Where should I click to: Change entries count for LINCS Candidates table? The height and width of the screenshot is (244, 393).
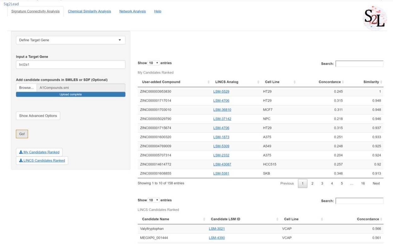pyautogui.click(x=154, y=200)
